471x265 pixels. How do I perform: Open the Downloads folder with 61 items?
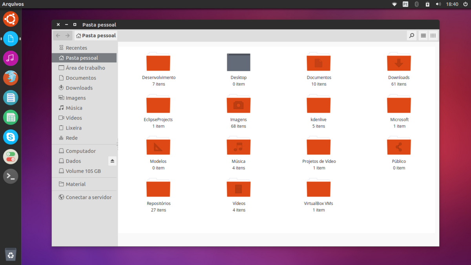[399, 62]
